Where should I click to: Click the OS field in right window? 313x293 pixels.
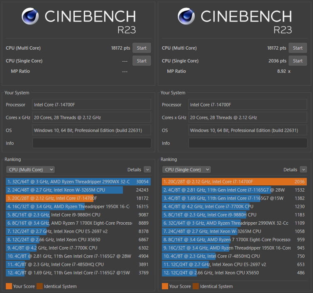tap(248, 130)
